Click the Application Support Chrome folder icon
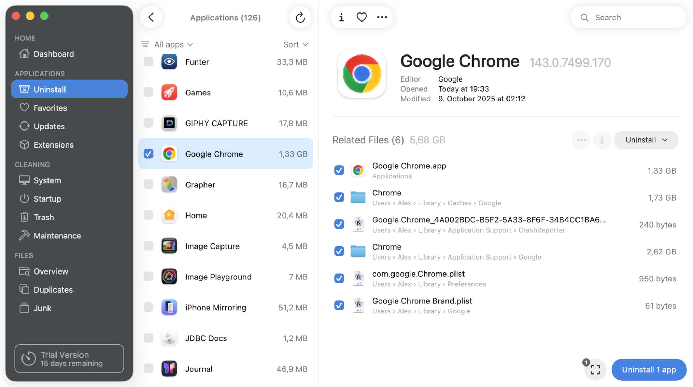The height and width of the screenshot is (387, 693). click(x=358, y=251)
